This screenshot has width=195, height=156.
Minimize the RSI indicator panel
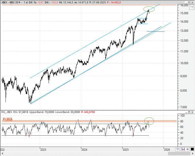tap(186, 112)
